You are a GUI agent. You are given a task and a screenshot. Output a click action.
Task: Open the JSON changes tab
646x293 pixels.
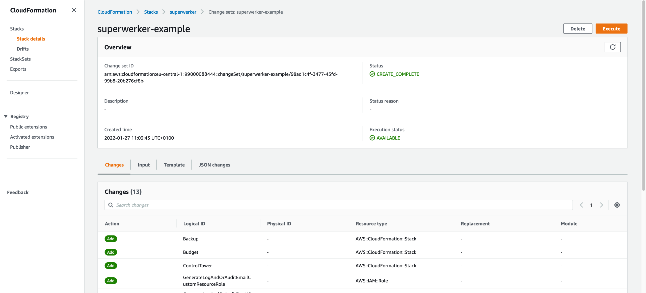214,165
